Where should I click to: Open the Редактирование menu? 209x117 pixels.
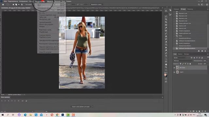pyautogui.click(x=13, y=1)
